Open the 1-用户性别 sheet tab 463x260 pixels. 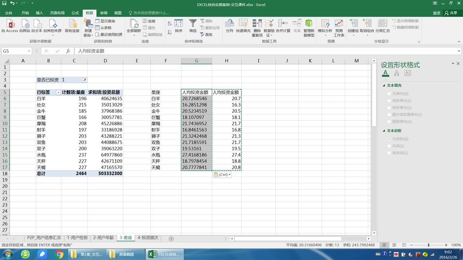77,238
